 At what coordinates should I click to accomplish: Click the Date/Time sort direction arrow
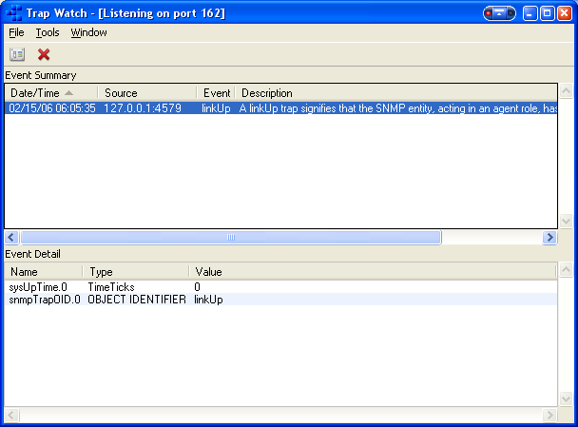click(x=68, y=93)
